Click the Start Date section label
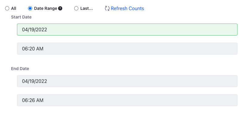Viewport: 244px width, 116px height. tap(21, 17)
